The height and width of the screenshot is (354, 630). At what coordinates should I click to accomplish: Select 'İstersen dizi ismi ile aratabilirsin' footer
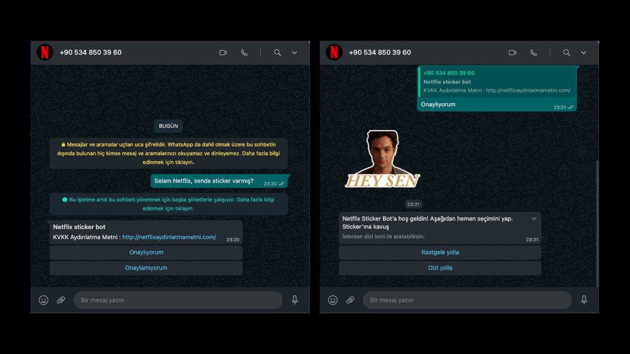383,236
